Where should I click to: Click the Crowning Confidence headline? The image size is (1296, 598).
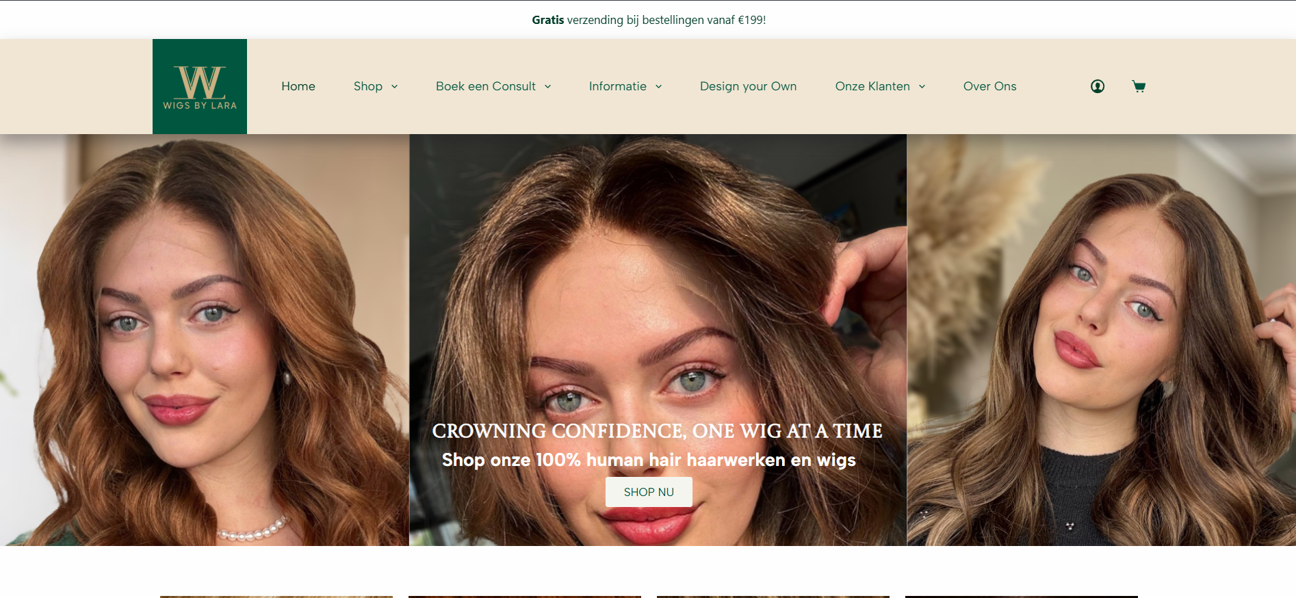tap(657, 431)
